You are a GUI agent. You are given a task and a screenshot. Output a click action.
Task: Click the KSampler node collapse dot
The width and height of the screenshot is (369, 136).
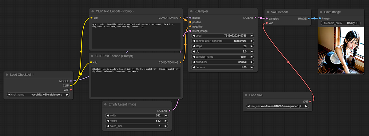tap(192, 11)
